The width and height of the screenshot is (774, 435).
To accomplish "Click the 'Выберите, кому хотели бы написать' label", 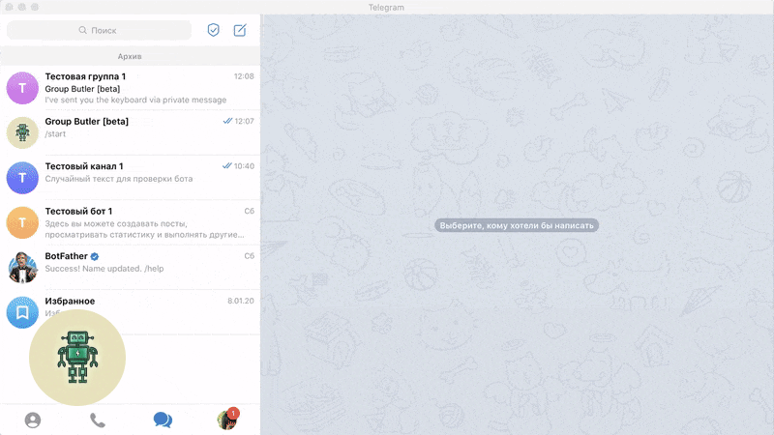I will tap(517, 225).
